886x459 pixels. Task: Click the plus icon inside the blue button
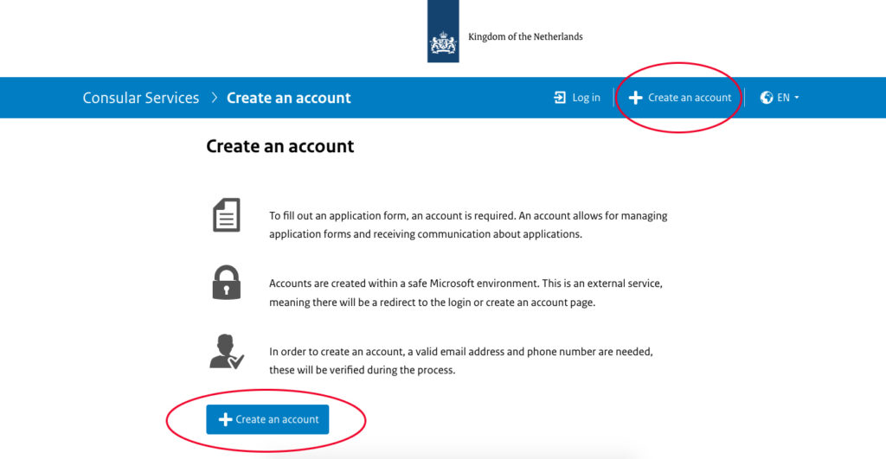(x=225, y=419)
